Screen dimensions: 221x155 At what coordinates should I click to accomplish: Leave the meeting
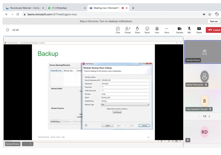214,30
